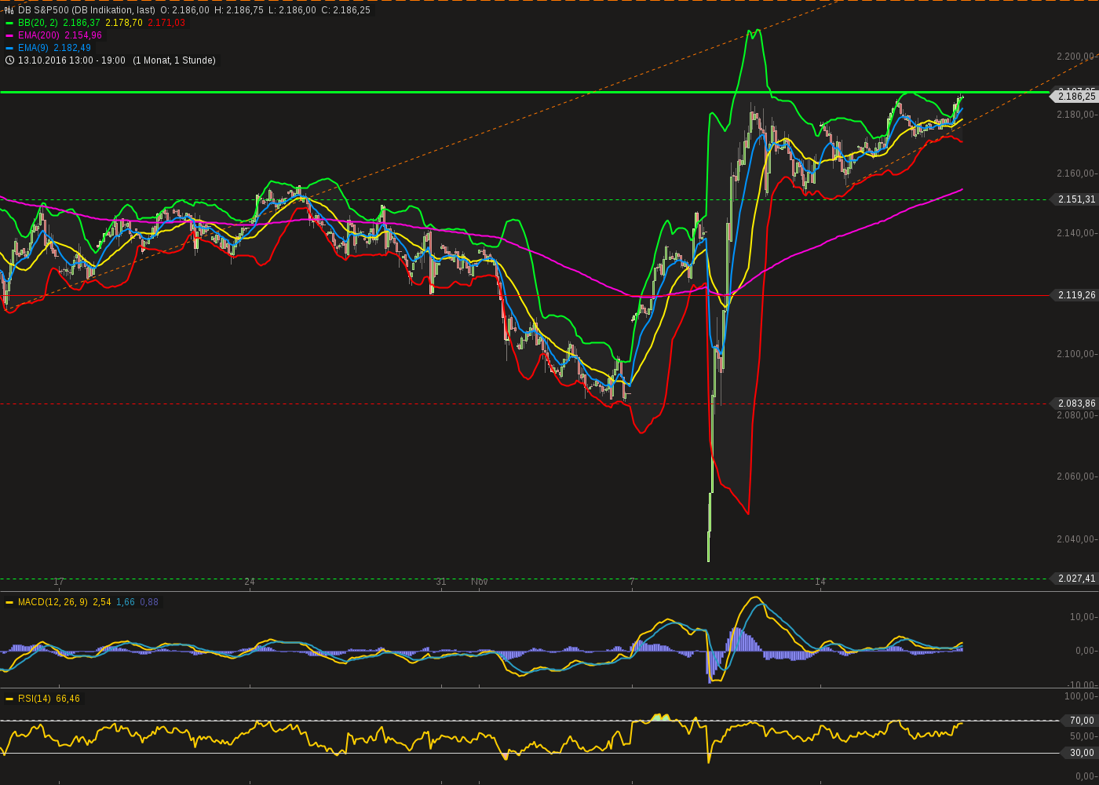Image resolution: width=1099 pixels, height=785 pixels.
Task: Open the MACD(12, 26, 9) indicator label
Action: click(x=53, y=602)
